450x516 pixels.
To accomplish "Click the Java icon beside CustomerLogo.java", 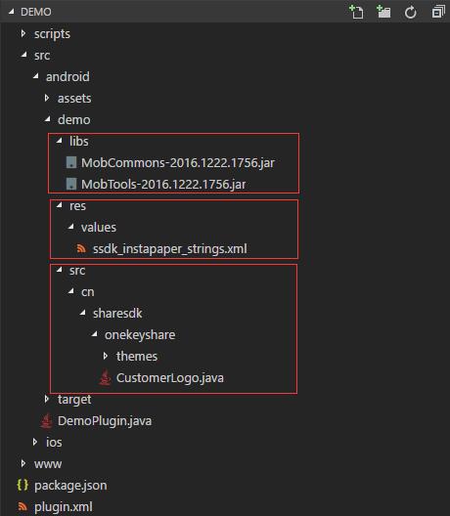I will pyautogui.click(x=105, y=377).
